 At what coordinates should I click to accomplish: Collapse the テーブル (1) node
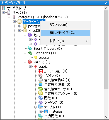click(35, 107)
